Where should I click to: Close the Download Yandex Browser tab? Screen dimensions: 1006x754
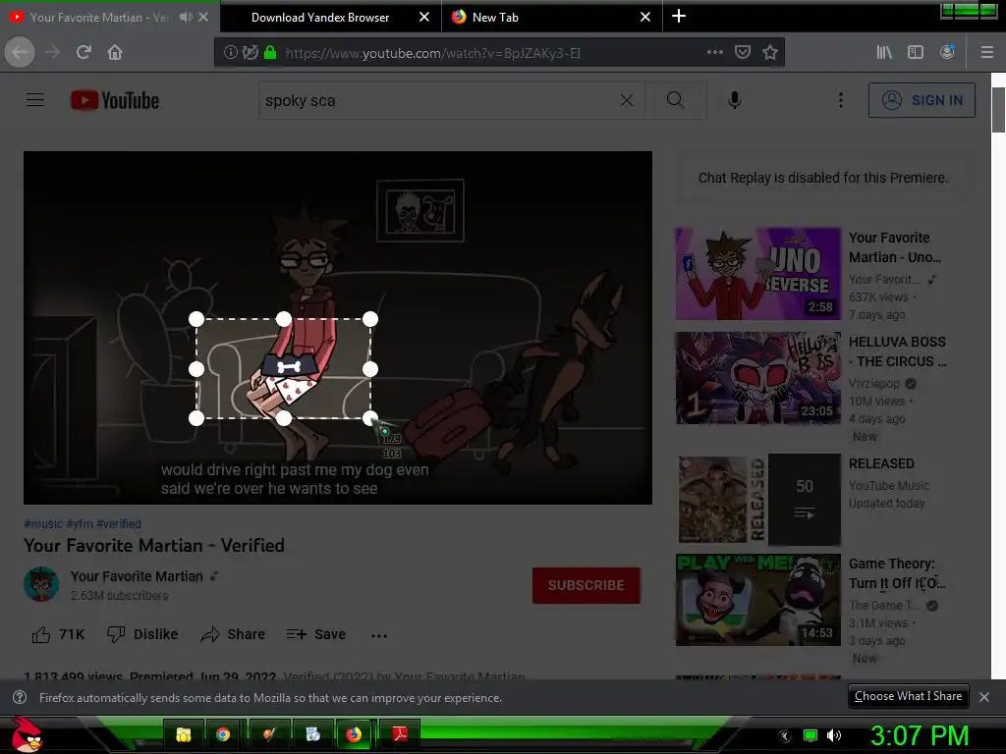point(424,18)
